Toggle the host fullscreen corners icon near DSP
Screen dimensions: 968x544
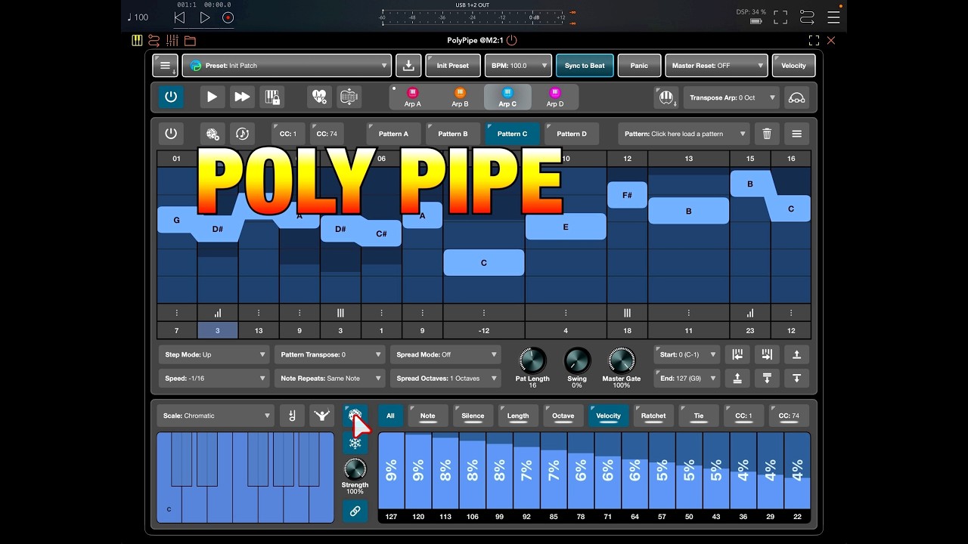pos(780,17)
